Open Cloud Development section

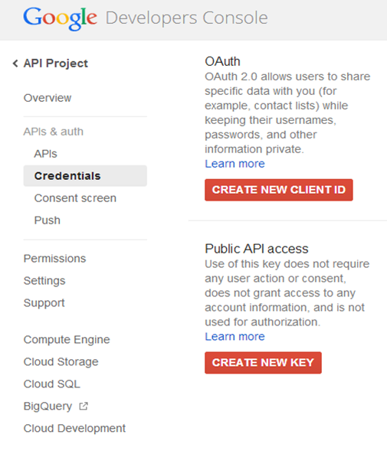click(74, 428)
